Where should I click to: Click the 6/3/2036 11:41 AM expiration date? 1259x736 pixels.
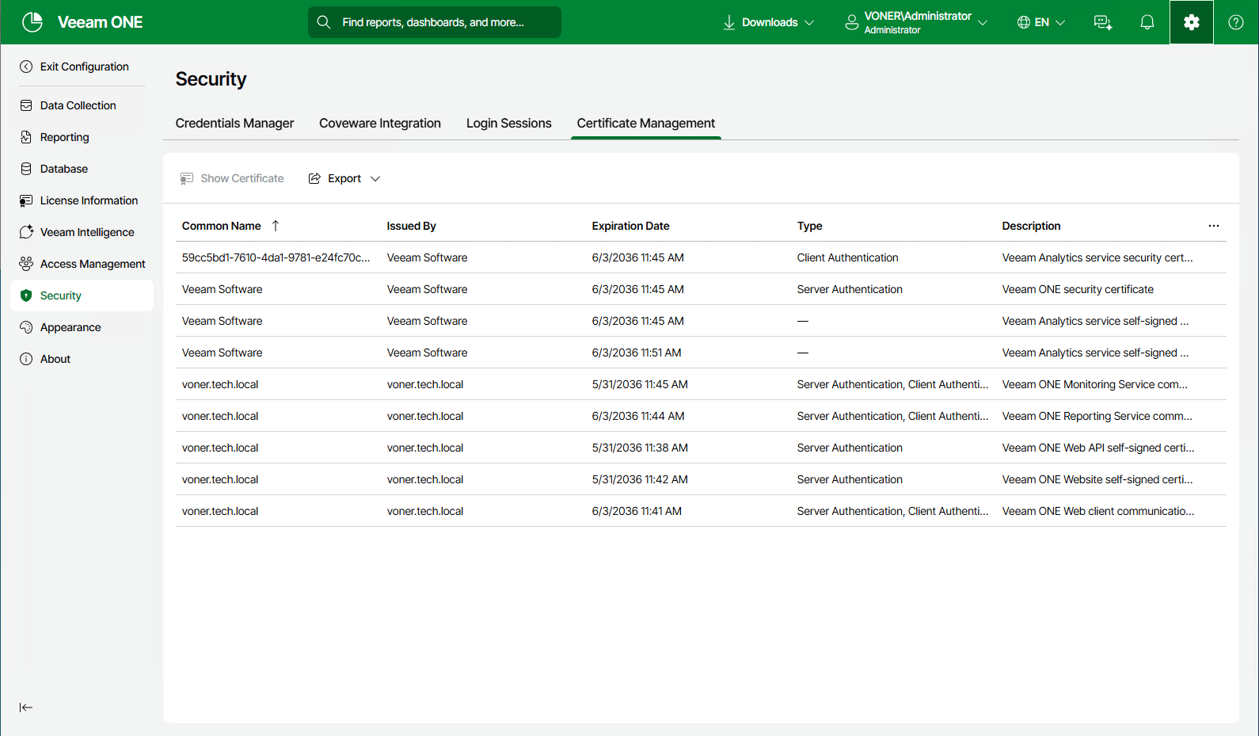tap(637, 511)
